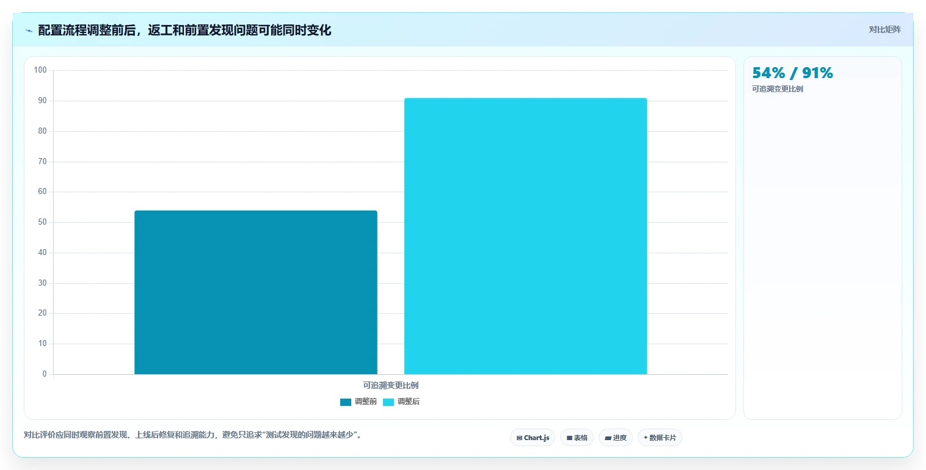Click the dark teal 调整前 legend swatch

(346, 402)
